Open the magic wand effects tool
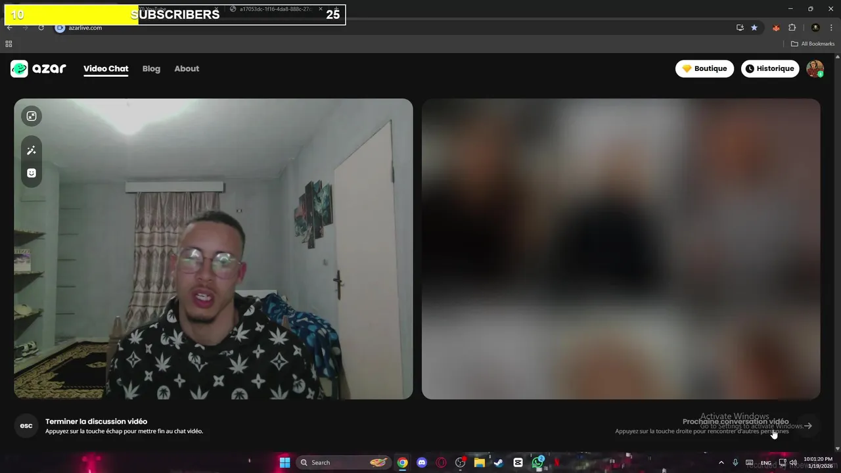Image resolution: width=841 pixels, height=473 pixels. tap(31, 150)
